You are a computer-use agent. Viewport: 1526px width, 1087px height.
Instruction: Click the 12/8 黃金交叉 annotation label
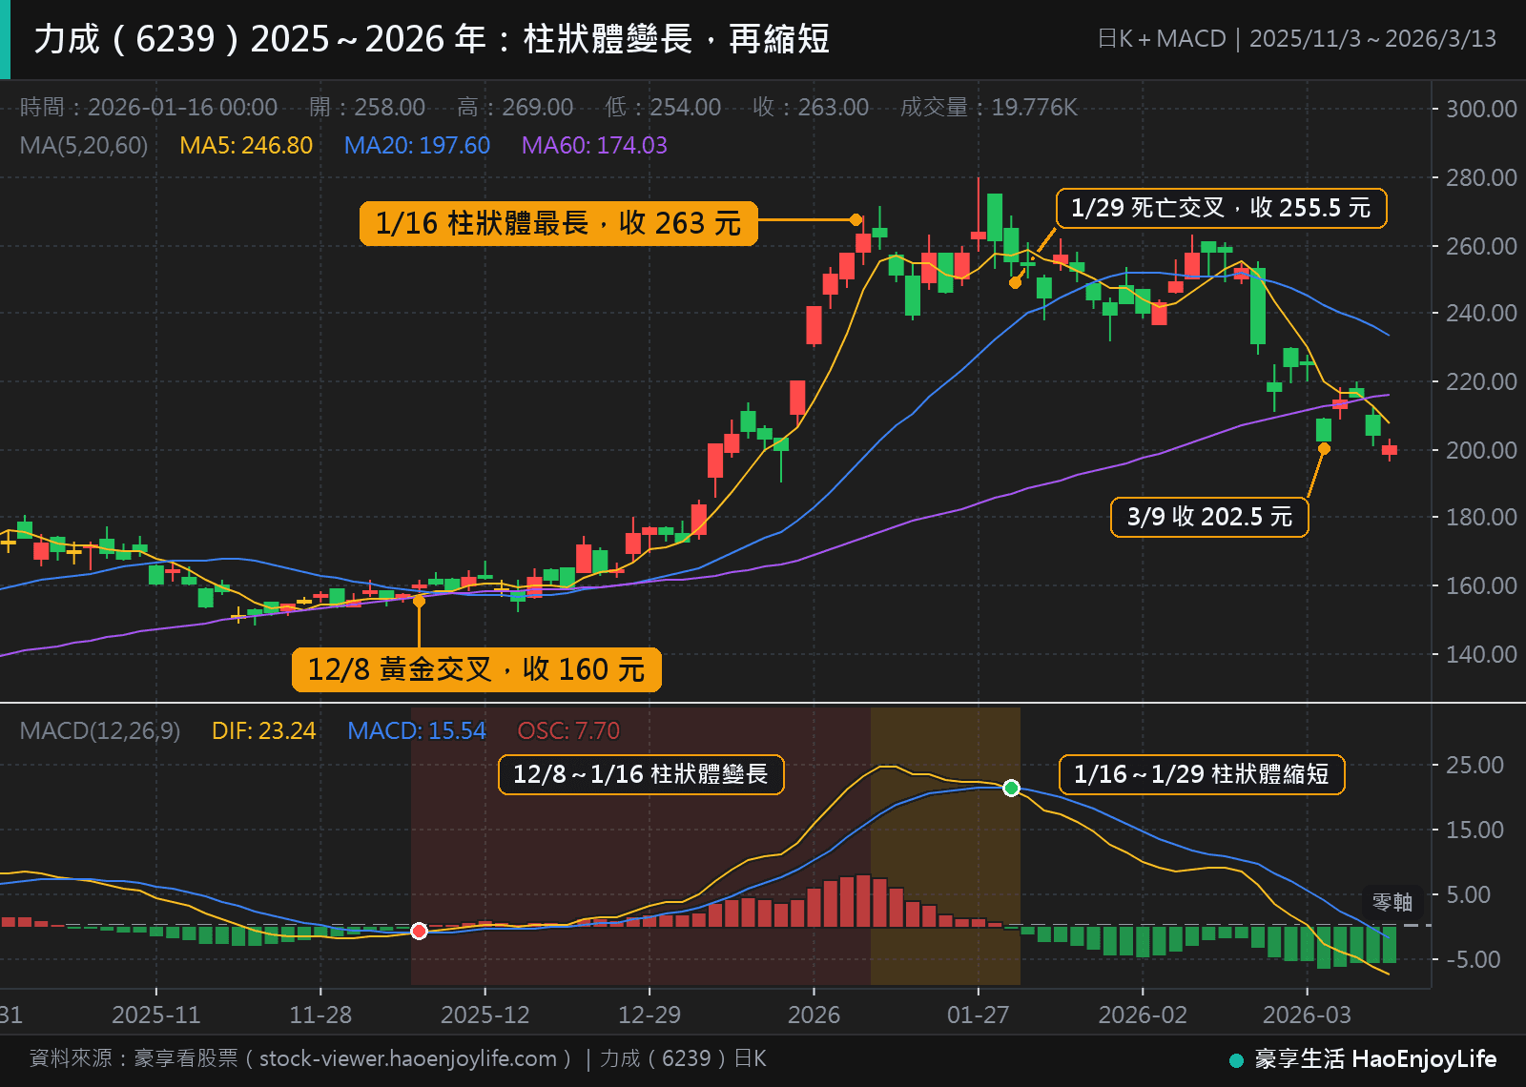pos(477,669)
